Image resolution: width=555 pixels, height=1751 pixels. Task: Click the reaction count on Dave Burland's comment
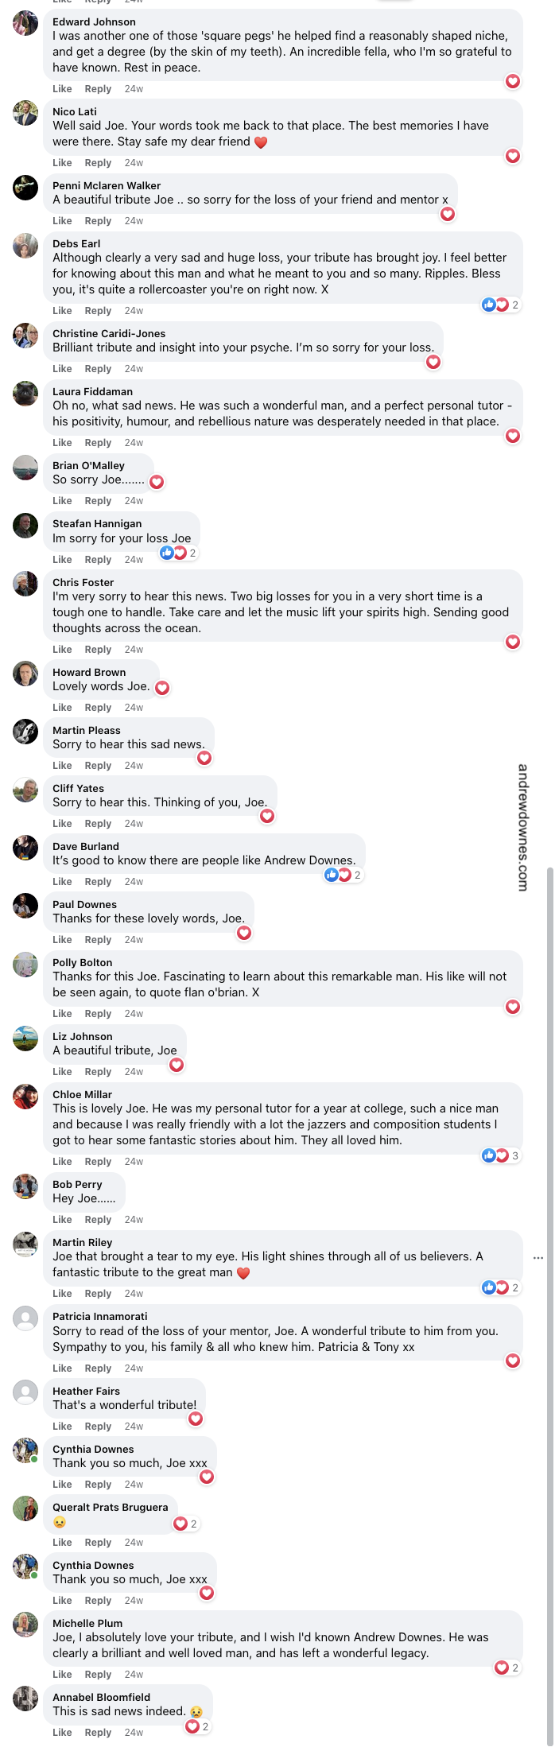click(x=355, y=875)
